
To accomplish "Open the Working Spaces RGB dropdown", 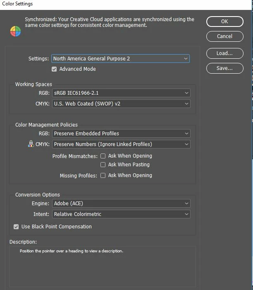I will (121, 93).
